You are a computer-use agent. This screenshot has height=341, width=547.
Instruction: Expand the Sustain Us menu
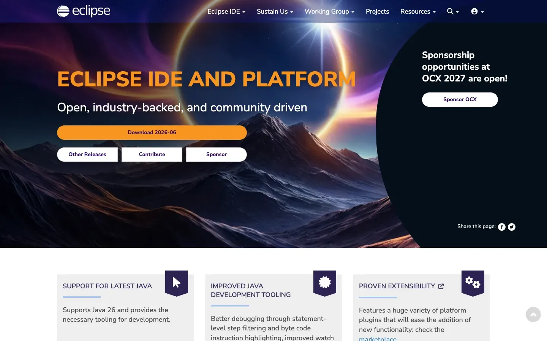tap(275, 11)
